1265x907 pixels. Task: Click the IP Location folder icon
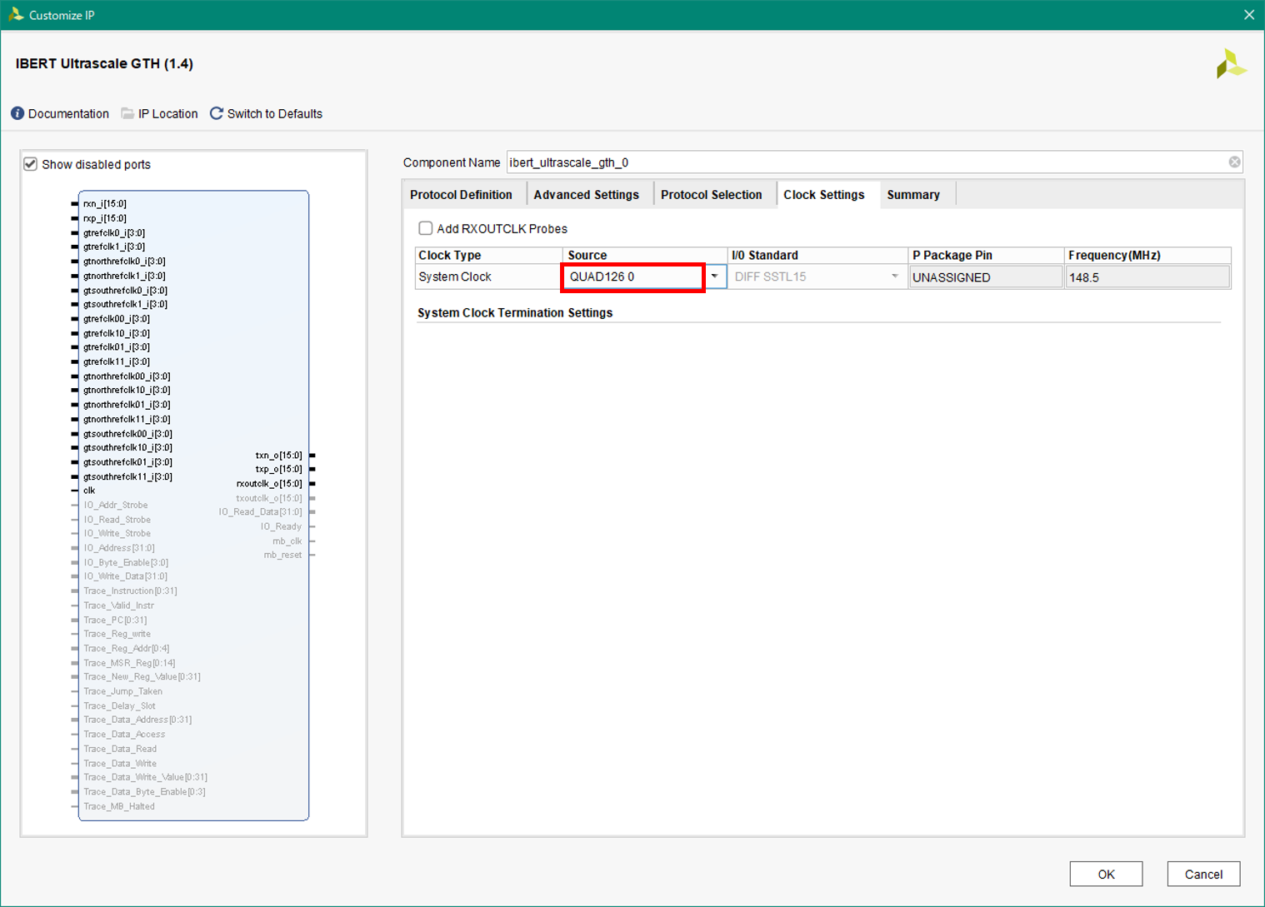click(127, 113)
